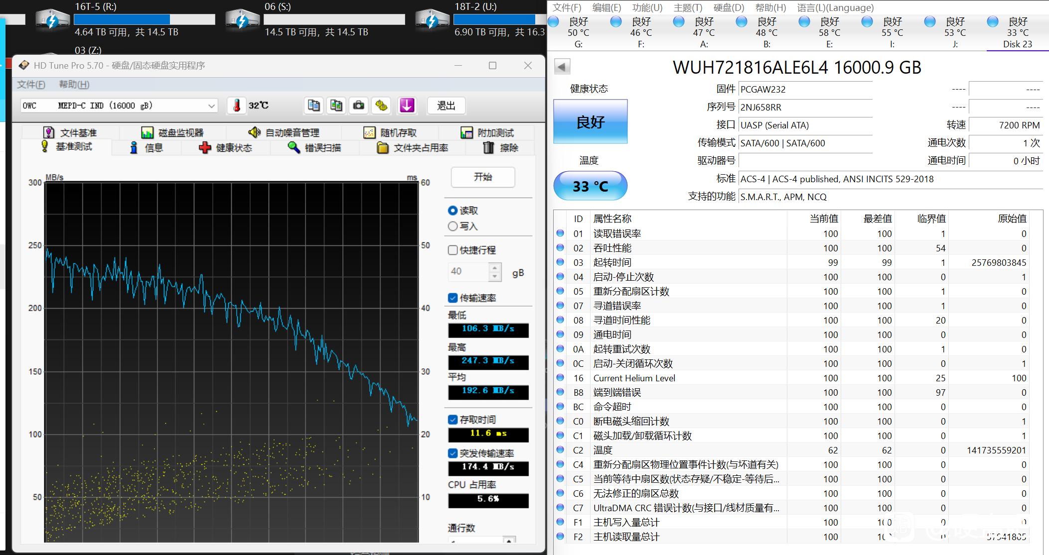Click the 18T-2 (U:) drive capacity bar
This screenshot has width=1049, height=555.
click(499, 19)
